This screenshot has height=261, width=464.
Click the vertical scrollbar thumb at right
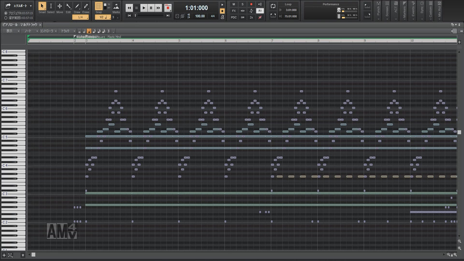pos(459,132)
